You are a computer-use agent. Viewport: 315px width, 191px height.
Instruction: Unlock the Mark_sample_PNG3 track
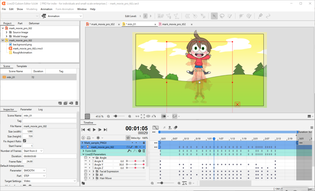click(144, 143)
